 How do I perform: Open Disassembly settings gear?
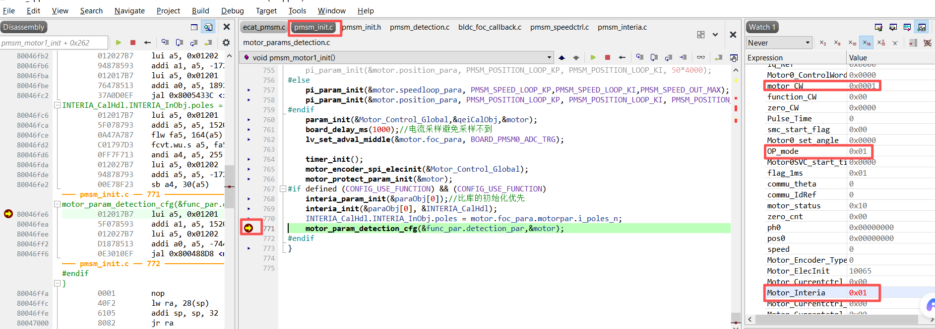pos(226,43)
